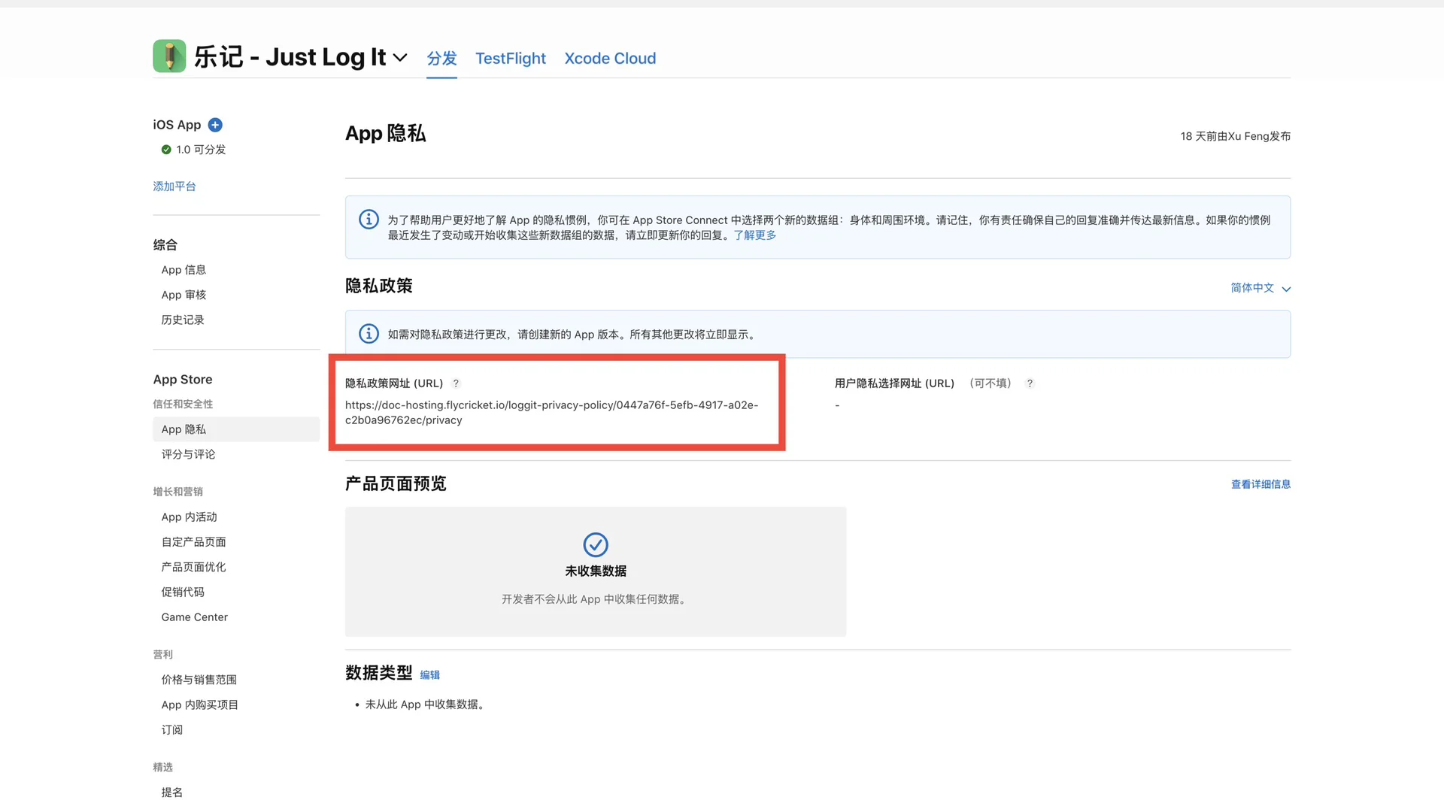Click the green checkmark beside 1.0 可分发

[166, 149]
